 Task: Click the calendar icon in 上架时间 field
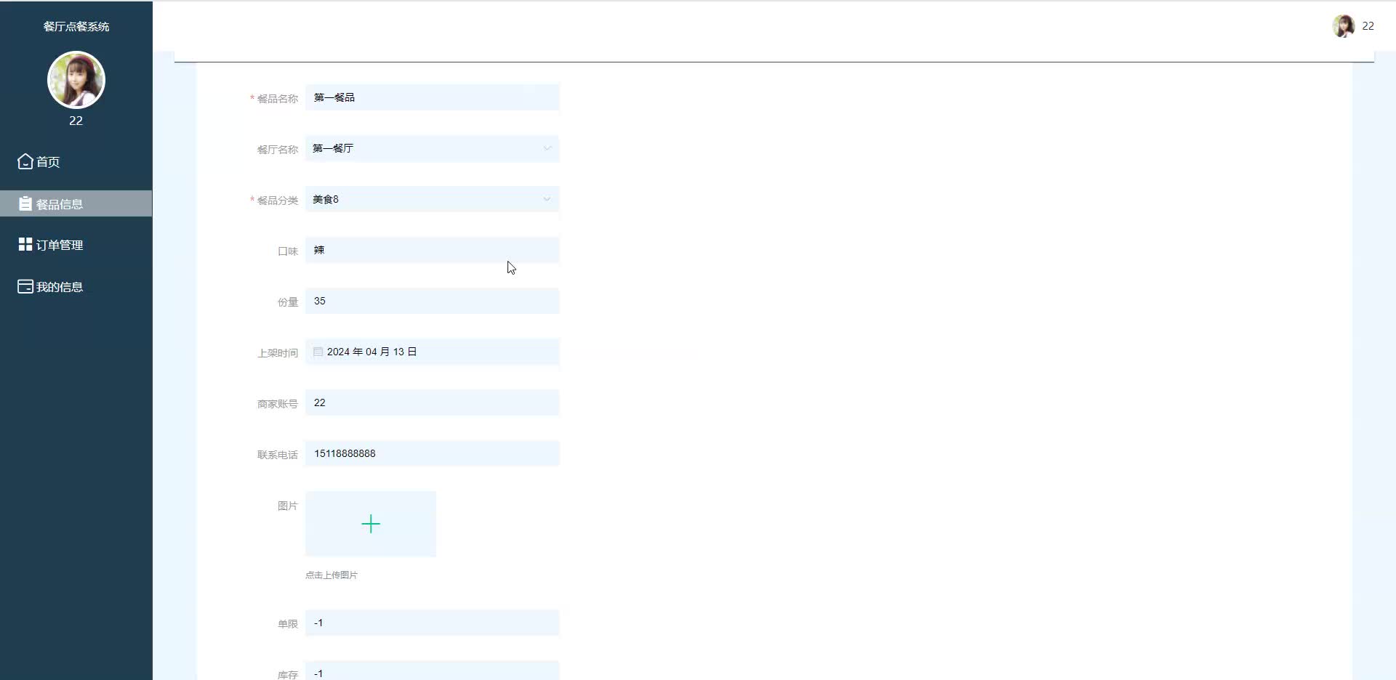pyautogui.click(x=318, y=352)
